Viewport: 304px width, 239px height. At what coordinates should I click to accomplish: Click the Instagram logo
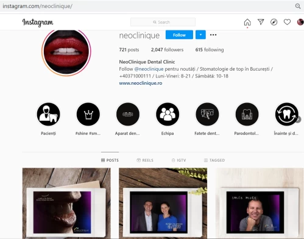click(38, 23)
